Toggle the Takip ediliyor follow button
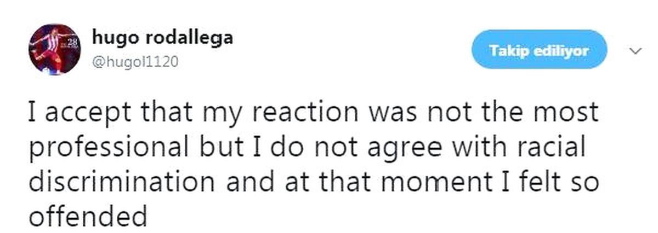Image resolution: width=658 pixels, height=233 pixels. (x=539, y=50)
